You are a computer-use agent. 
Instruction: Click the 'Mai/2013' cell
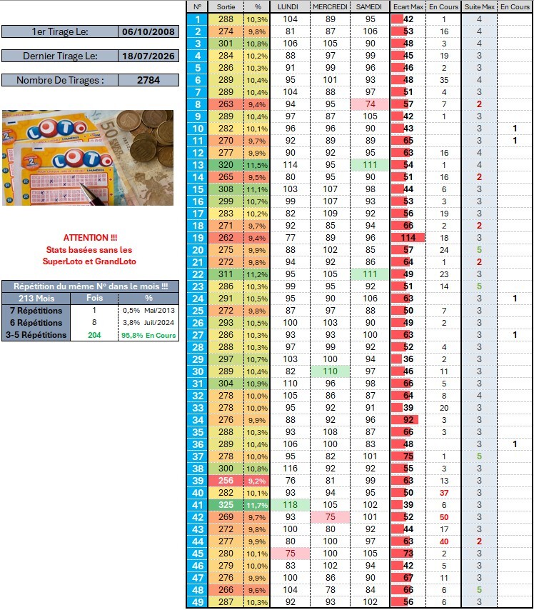pyautogui.click(x=159, y=311)
